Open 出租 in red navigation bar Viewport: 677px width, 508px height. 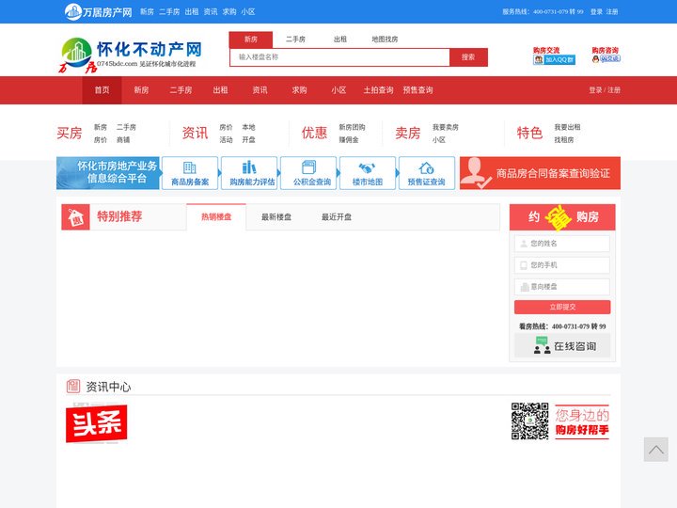pos(220,90)
